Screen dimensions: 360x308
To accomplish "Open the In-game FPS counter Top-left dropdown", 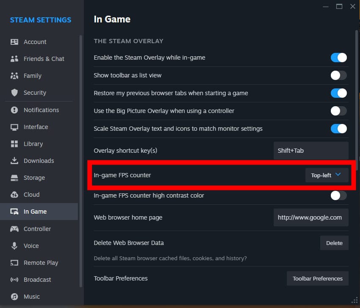I will point(327,175).
